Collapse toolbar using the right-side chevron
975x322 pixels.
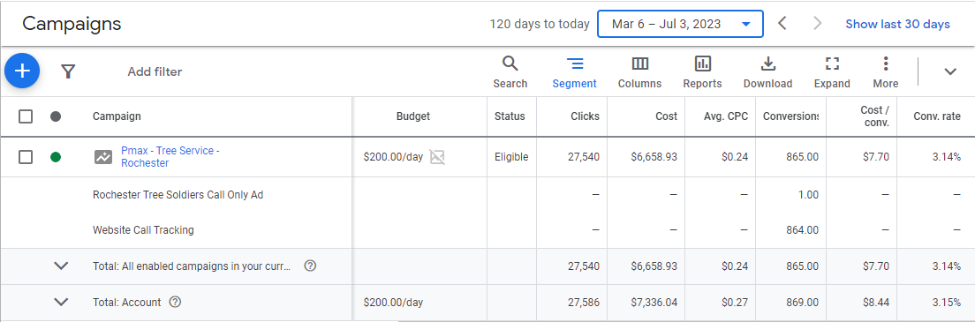[949, 71]
